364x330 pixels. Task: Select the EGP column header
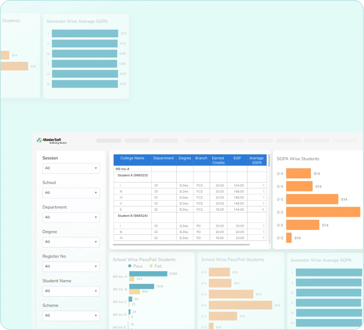(237, 158)
